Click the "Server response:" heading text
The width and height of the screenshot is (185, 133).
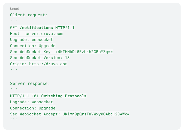click(x=30, y=84)
